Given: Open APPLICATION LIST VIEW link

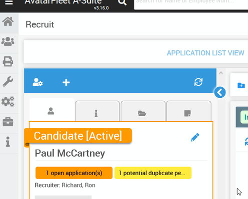Looking at the screenshot, I should (205, 53).
